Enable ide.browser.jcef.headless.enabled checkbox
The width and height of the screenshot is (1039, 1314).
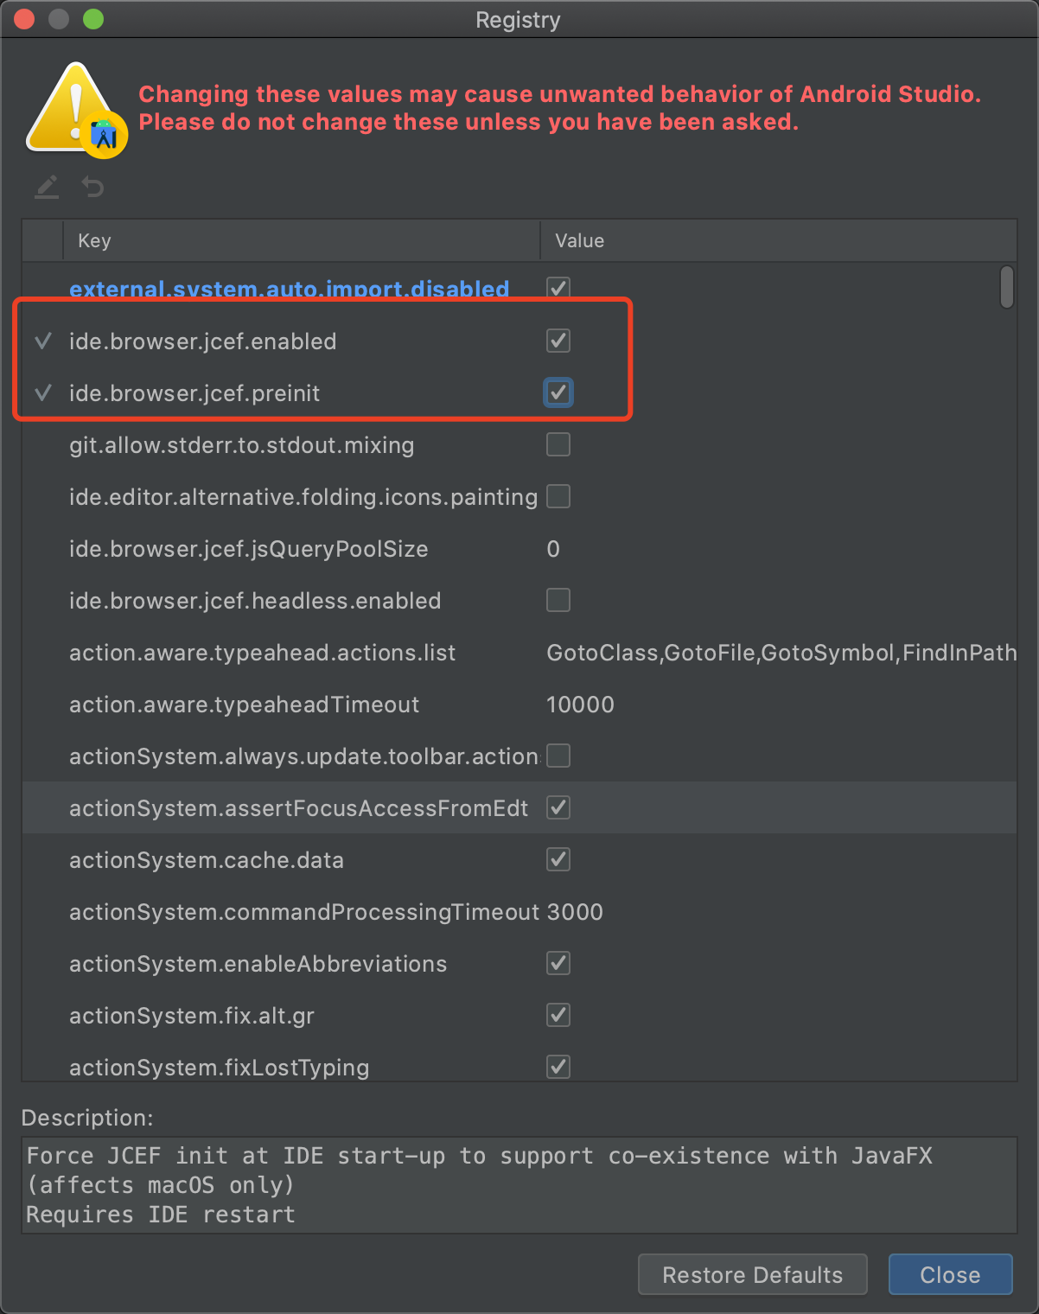click(x=558, y=600)
